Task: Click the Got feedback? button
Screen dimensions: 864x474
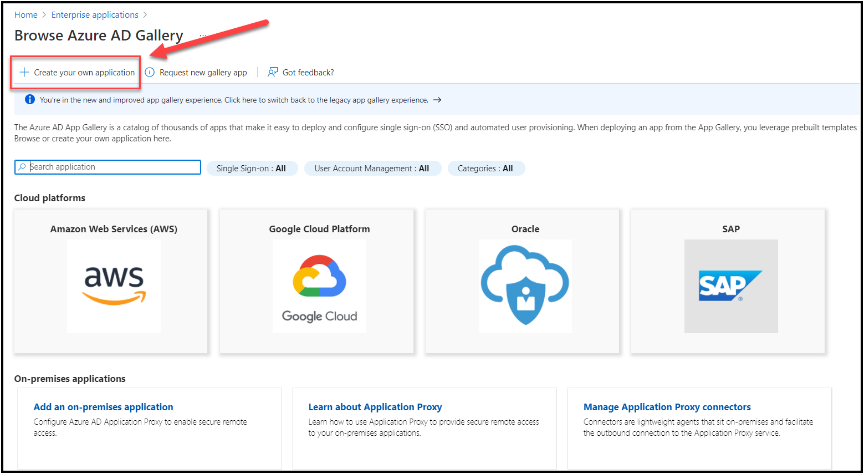Action: 308,73
